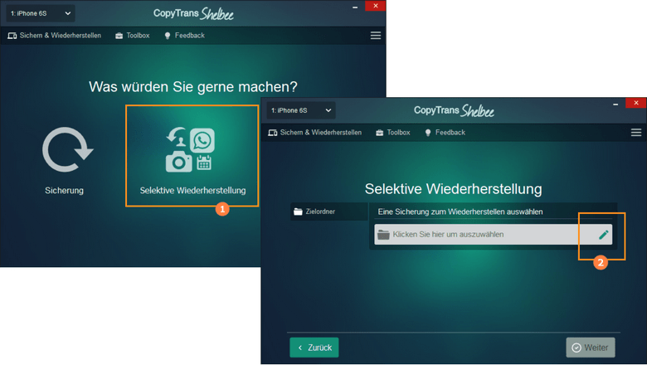The height and width of the screenshot is (365, 647).
Task: Minimize the back CopyTrans Shelbee window
Action: (355, 7)
